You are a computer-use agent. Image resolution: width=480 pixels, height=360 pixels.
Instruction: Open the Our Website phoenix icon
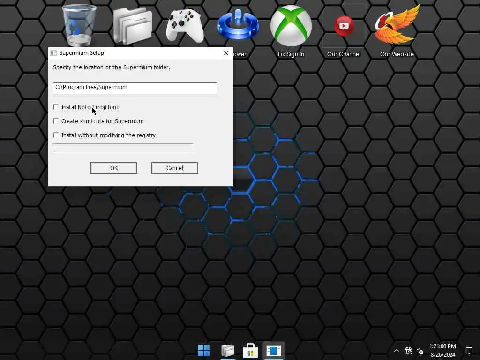397,24
